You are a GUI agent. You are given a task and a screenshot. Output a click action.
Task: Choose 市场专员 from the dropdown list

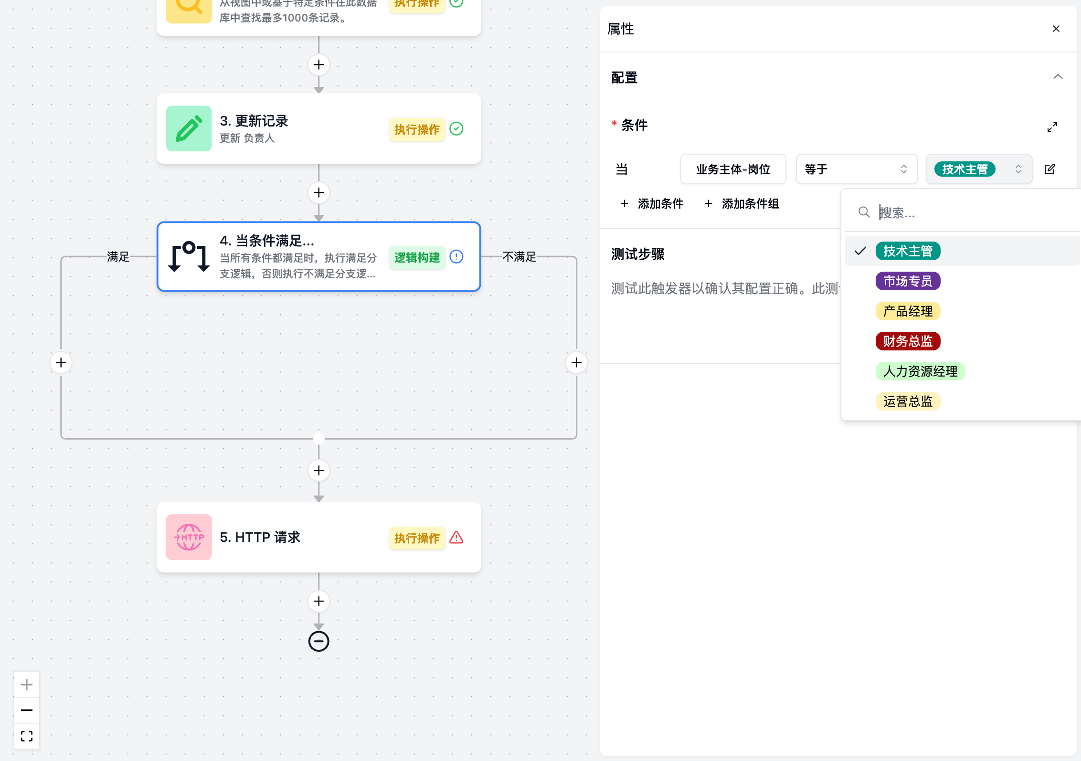pyautogui.click(x=908, y=281)
